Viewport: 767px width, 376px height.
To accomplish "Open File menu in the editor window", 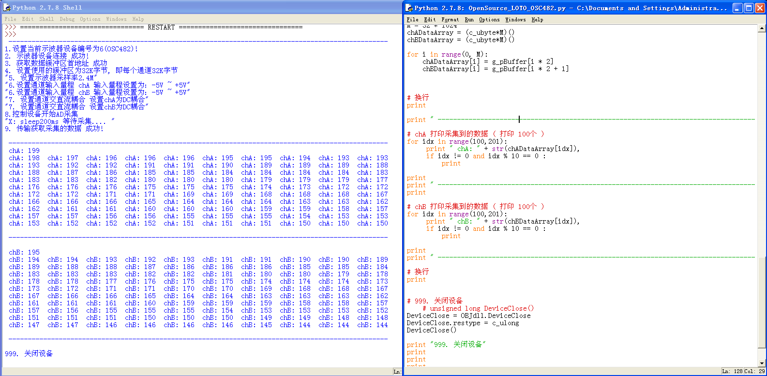I will (412, 20).
